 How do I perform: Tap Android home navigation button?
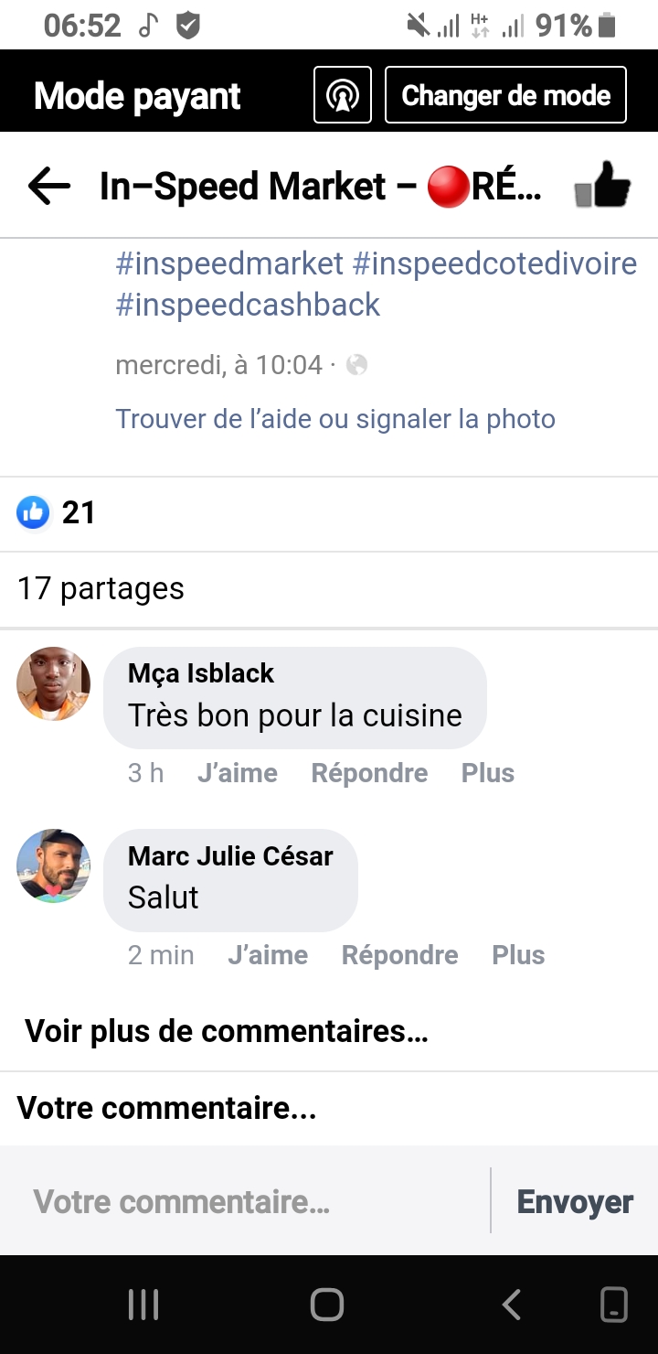click(x=327, y=1304)
